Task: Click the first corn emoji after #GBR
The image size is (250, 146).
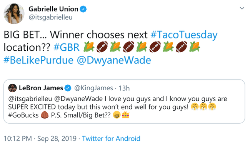Action: pyautogui.click(x=89, y=46)
